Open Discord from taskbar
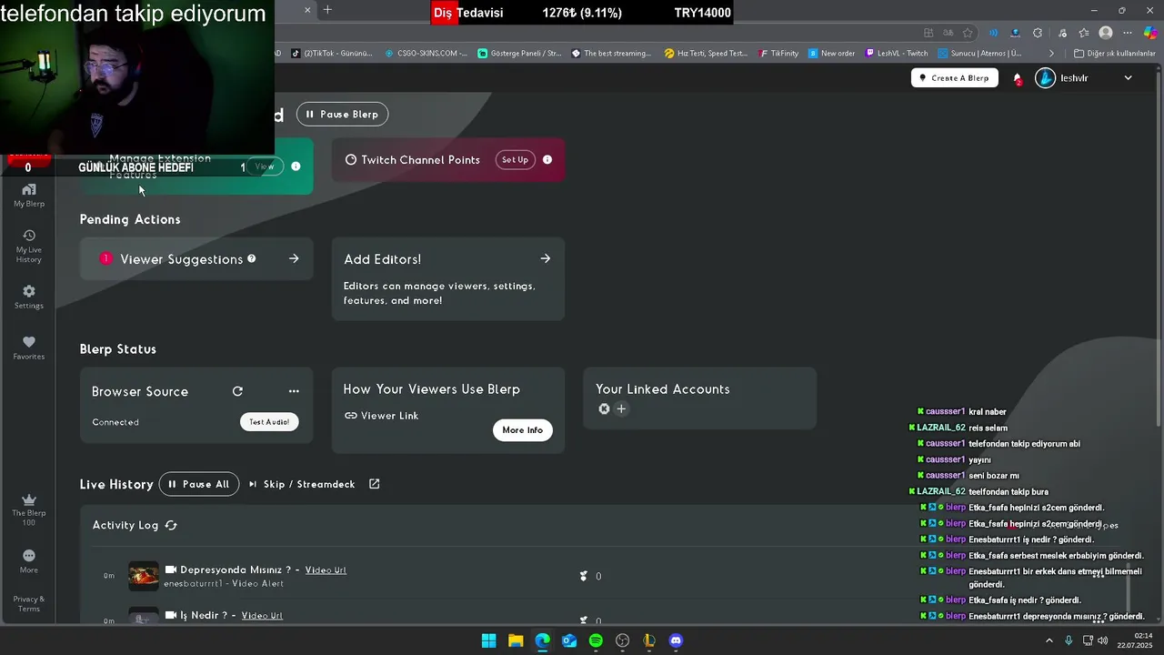The width and height of the screenshot is (1164, 655). click(x=676, y=640)
